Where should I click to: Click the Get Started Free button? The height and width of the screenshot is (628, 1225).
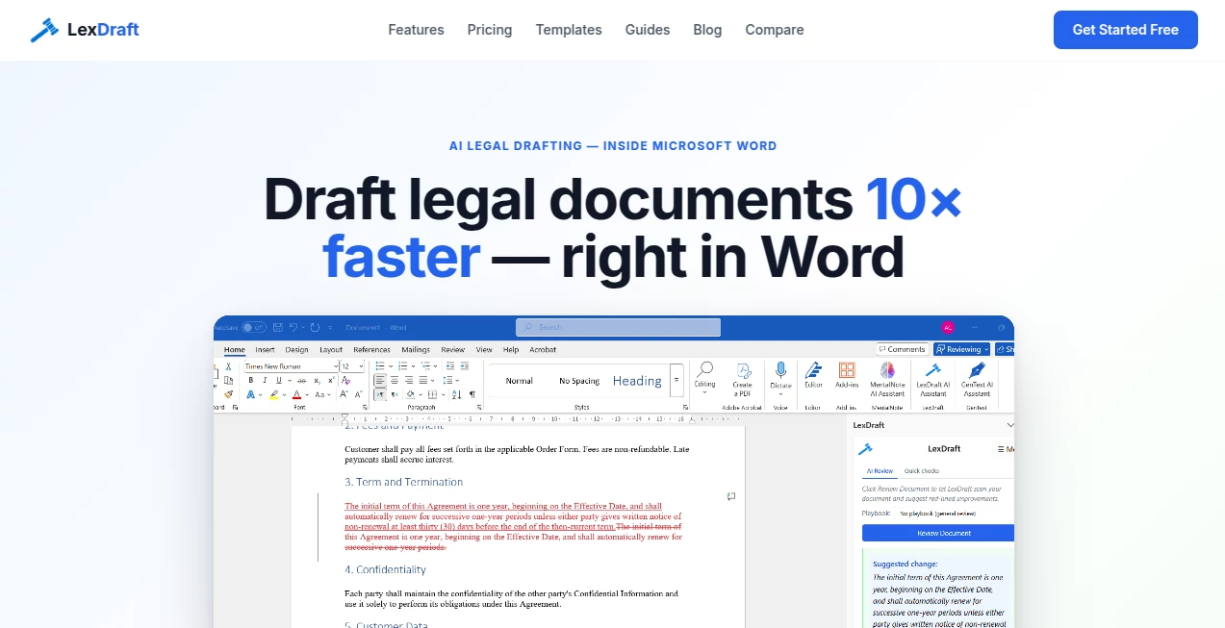pos(1126,30)
